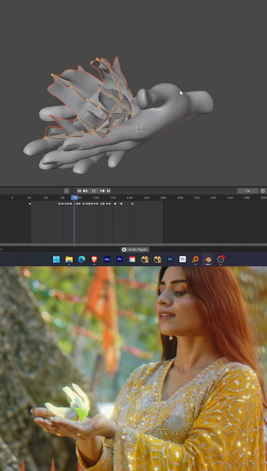Open the Windows Start menu
Image resolution: width=267 pixels, height=471 pixels.
56,259
